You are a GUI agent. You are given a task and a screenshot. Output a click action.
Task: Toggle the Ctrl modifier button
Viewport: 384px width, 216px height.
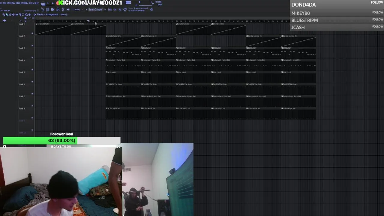click(x=115, y=10)
